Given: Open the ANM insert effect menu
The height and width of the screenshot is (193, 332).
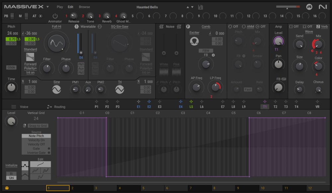Looking at the screenshot, I should (250, 27).
